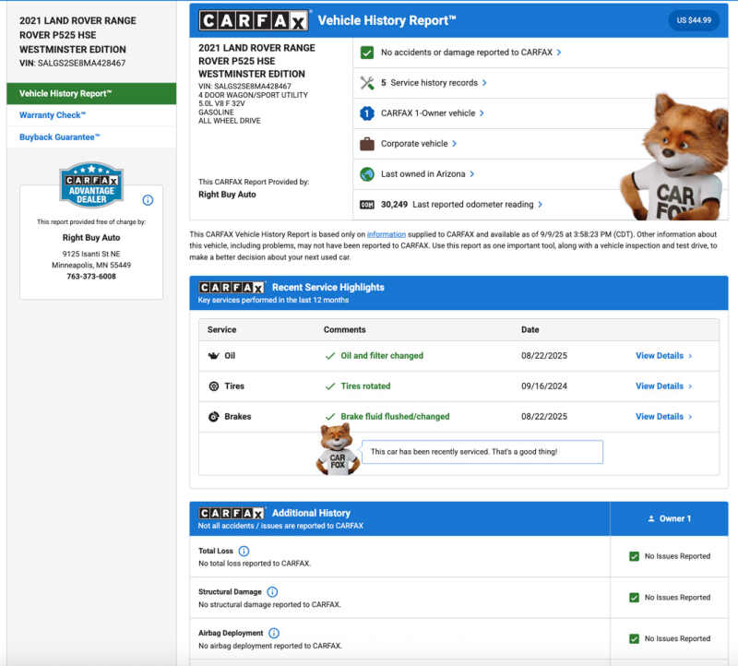
Task: Click the Owner 1 person icon
Action: pyautogui.click(x=651, y=518)
